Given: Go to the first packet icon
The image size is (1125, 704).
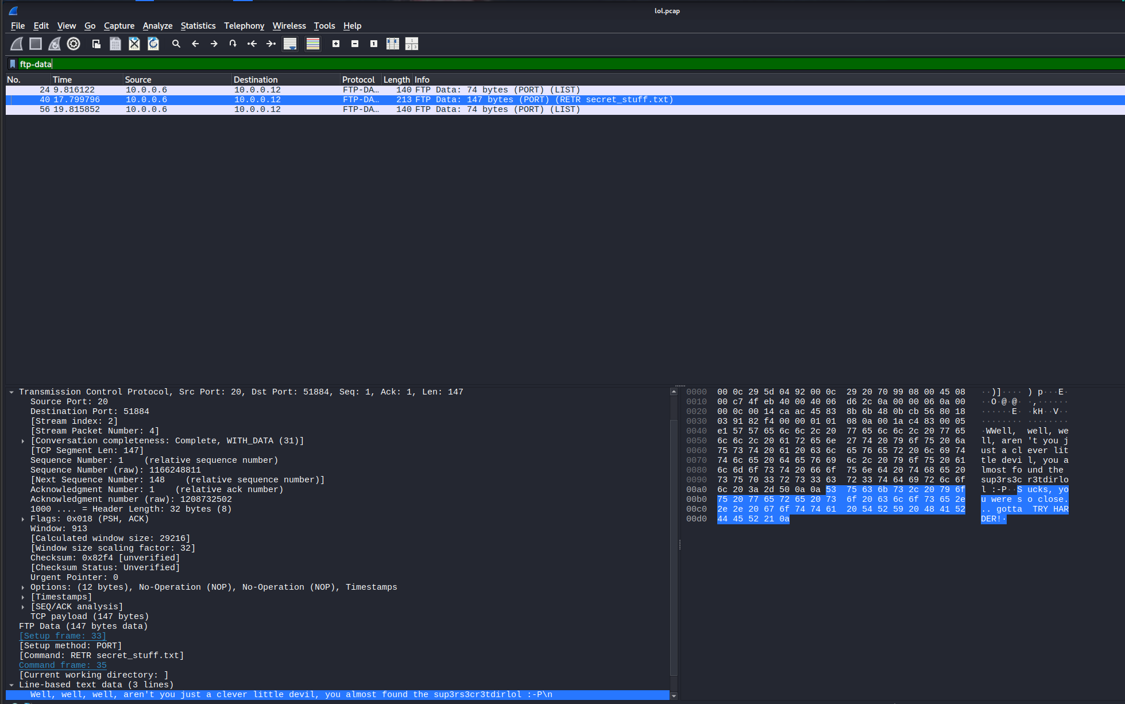Looking at the screenshot, I should coord(252,44).
